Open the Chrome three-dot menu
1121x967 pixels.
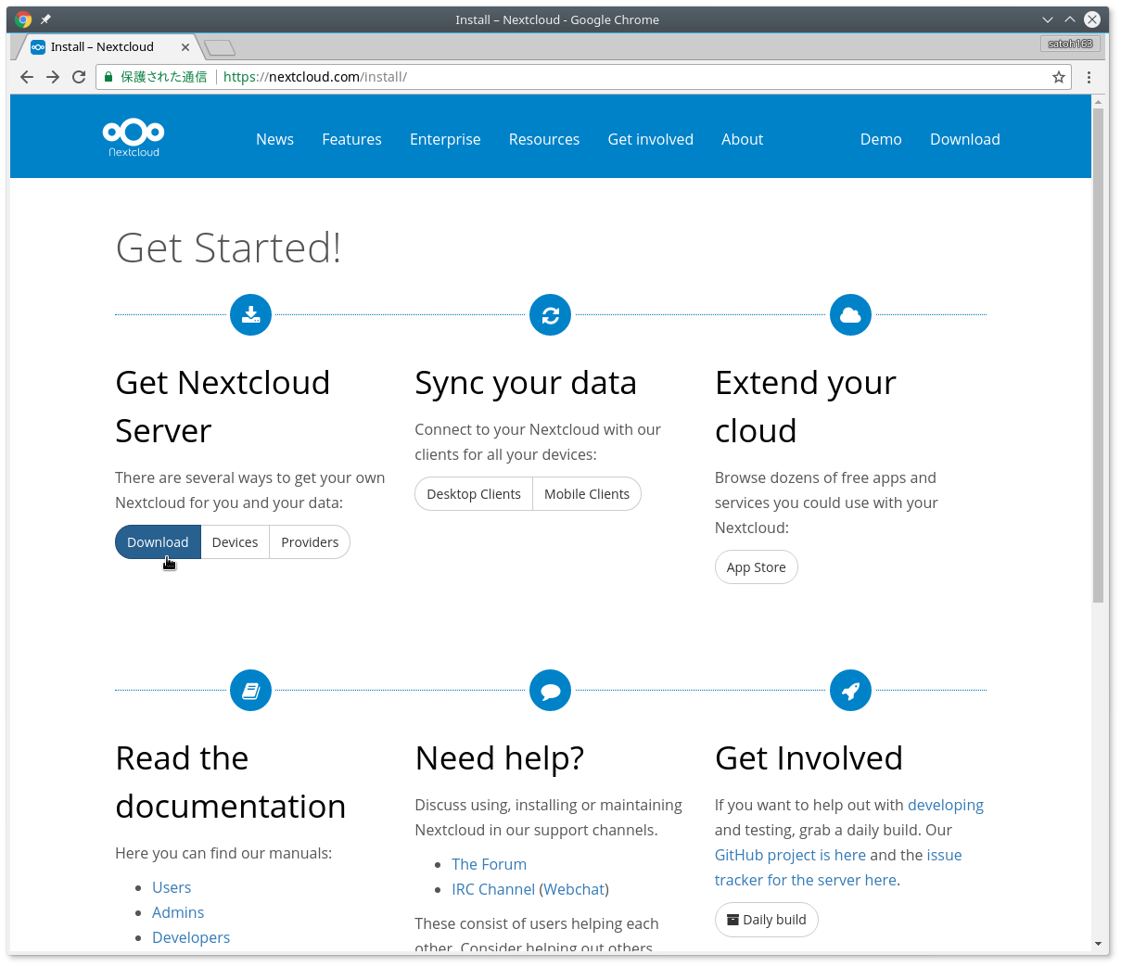point(1089,77)
